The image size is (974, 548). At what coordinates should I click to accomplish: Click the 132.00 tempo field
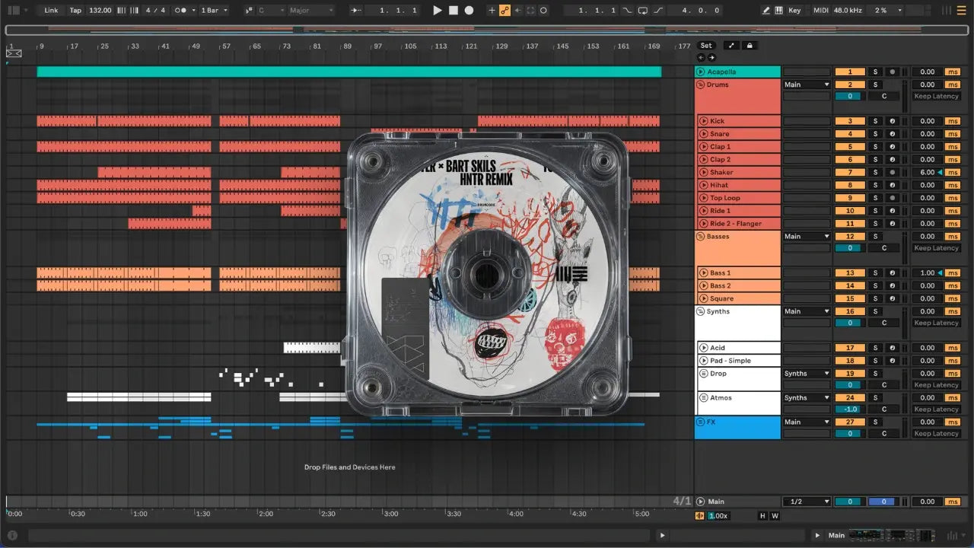100,11
